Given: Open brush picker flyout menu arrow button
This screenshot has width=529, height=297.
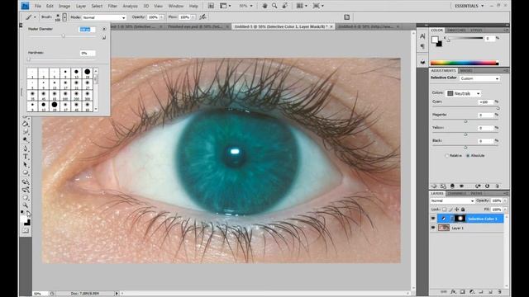Looking at the screenshot, I should (104, 29).
